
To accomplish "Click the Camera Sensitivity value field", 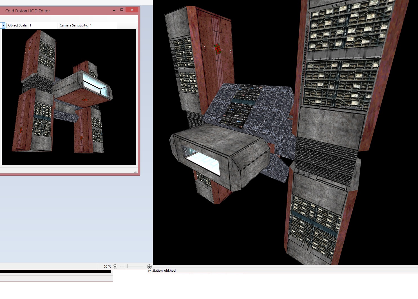I will point(103,25).
